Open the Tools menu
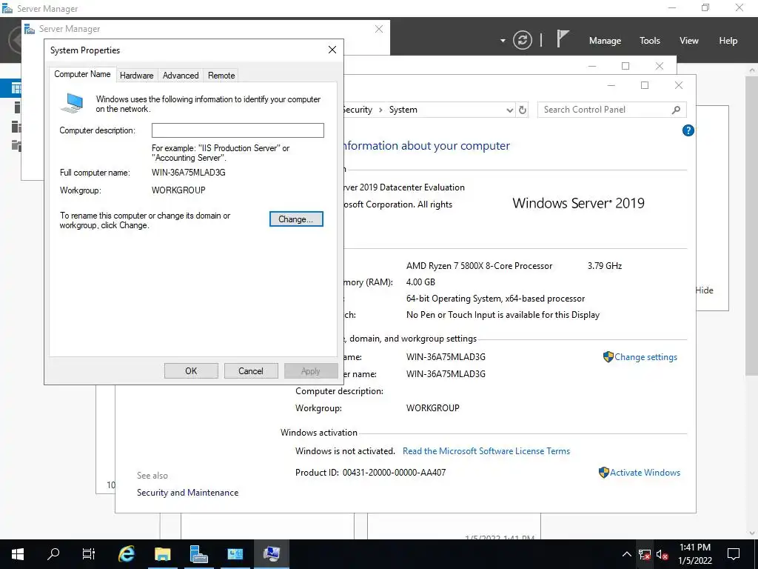The image size is (758, 569). [x=649, y=41]
